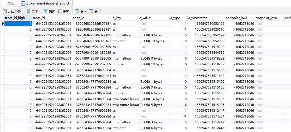Image resolution: width=291 pixels, height=132 pixels.
Task: Select endpoint_ipv6 (Null) cell in the sr row
Action: (269, 70)
